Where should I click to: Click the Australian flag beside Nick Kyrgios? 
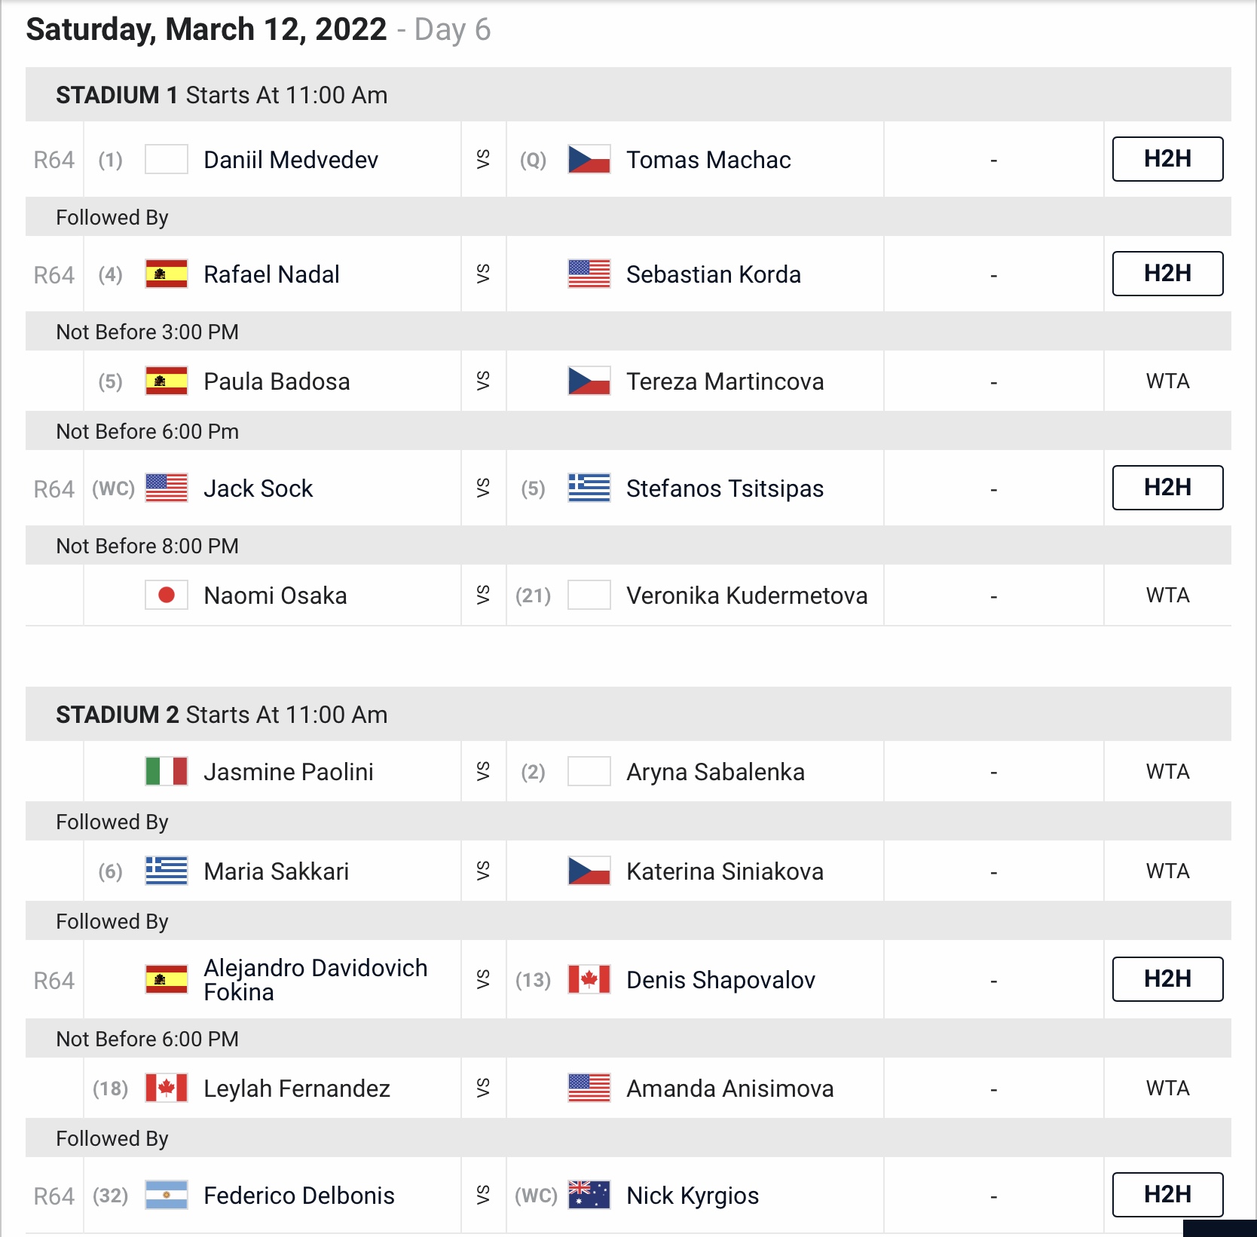[589, 1196]
